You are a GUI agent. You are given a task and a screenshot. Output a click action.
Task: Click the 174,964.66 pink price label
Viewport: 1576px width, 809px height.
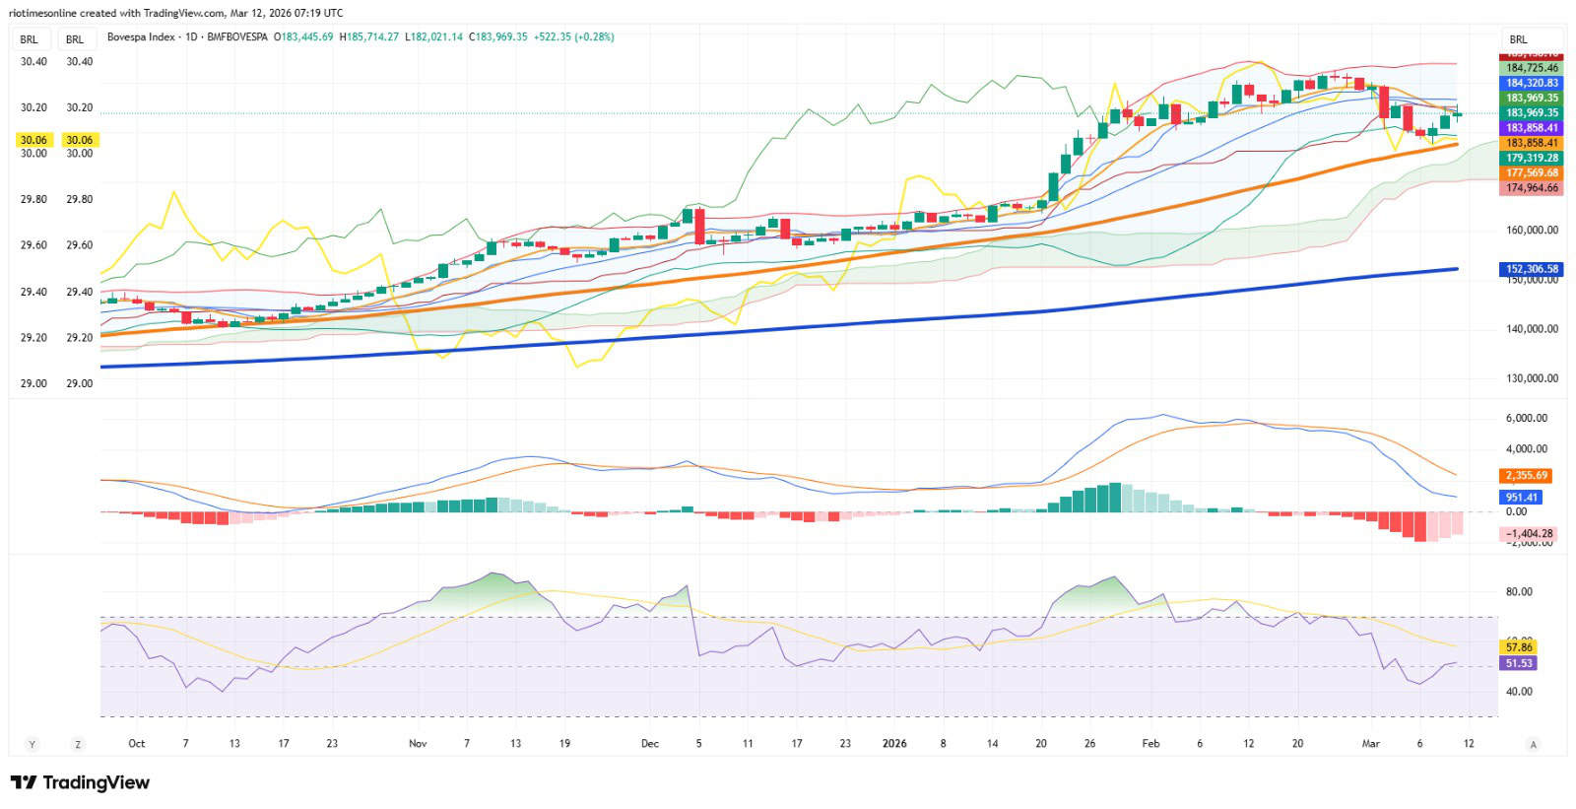click(x=1532, y=187)
